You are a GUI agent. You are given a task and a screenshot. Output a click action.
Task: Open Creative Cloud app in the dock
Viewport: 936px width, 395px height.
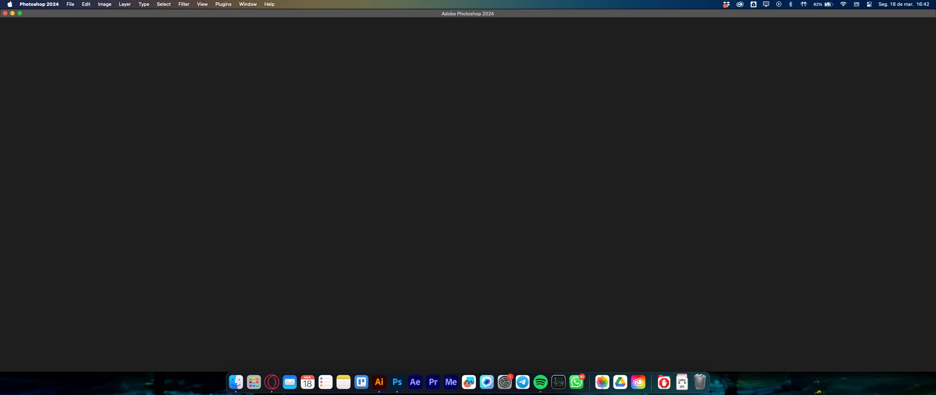tap(638, 382)
